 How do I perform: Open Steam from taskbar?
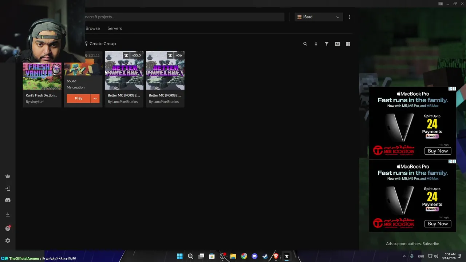pos(265,256)
